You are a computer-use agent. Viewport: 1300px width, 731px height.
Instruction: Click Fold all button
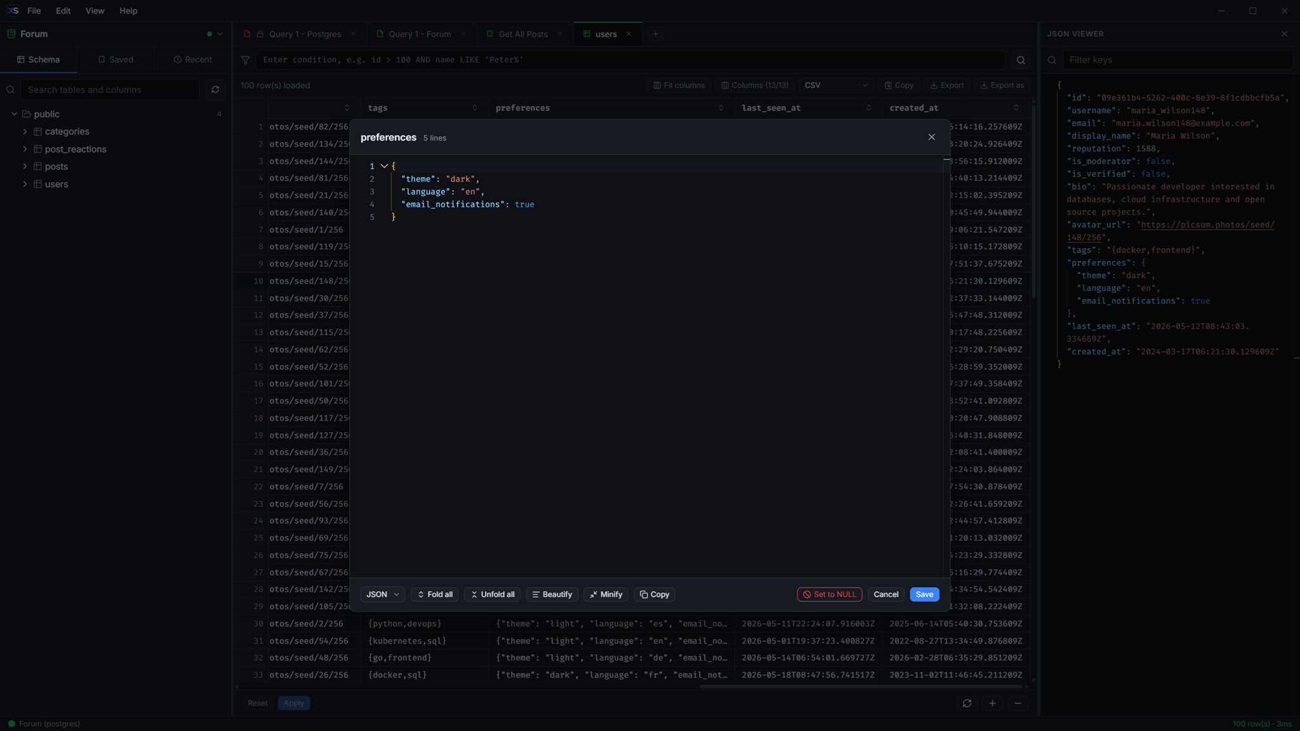pyautogui.click(x=435, y=595)
